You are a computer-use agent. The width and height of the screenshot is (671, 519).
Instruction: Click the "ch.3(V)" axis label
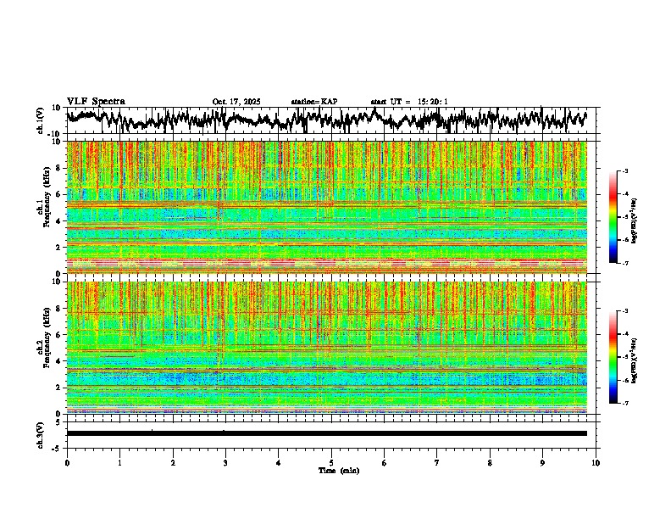click(41, 435)
